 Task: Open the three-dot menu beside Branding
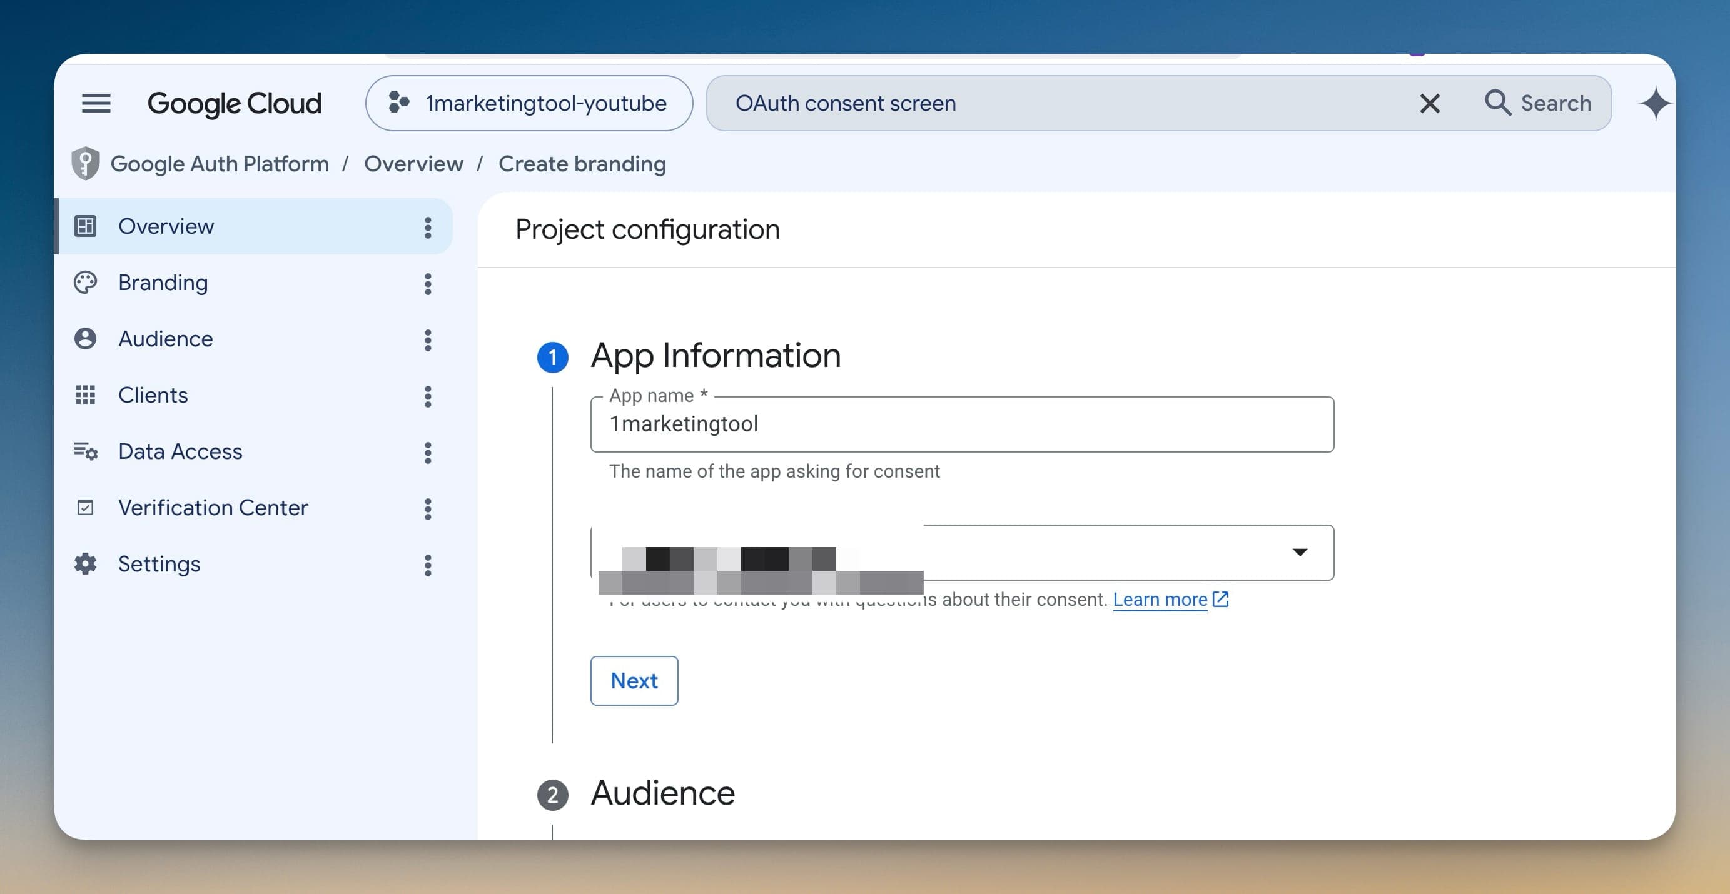[428, 284]
